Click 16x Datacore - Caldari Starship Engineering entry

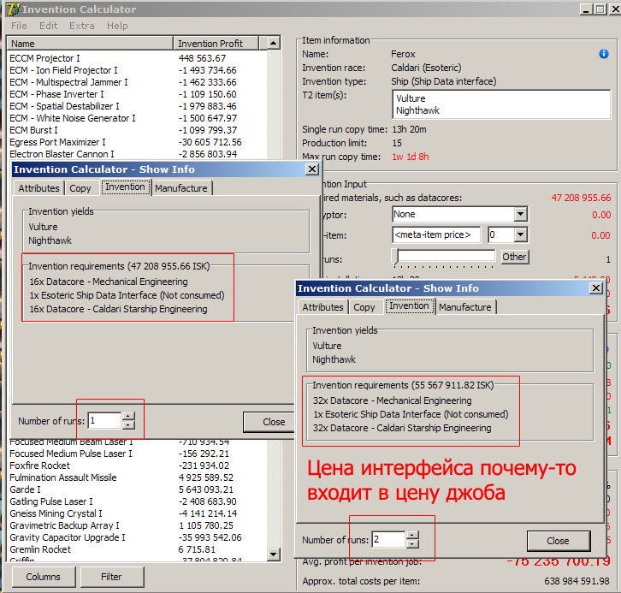point(118,309)
